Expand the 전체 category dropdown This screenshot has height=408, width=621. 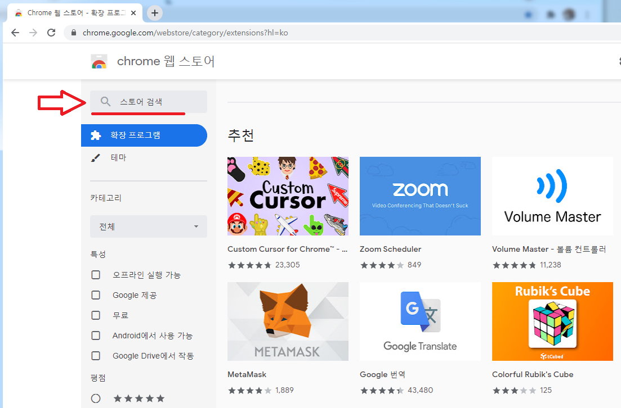point(149,226)
